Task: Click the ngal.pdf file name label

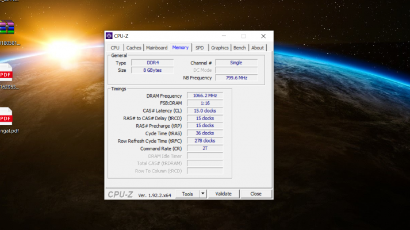Action: coord(9,131)
